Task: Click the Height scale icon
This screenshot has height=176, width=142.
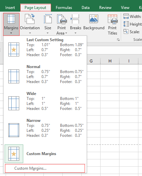Action: pos(126,24)
